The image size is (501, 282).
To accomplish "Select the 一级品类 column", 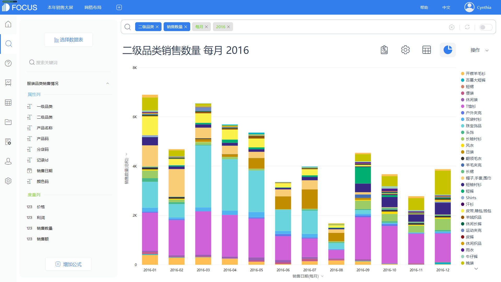I will tap(45, 107).
